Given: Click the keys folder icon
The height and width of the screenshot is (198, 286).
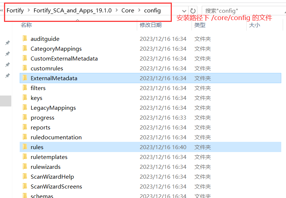Looking at the screenshot, I should (x=25, y=98).
